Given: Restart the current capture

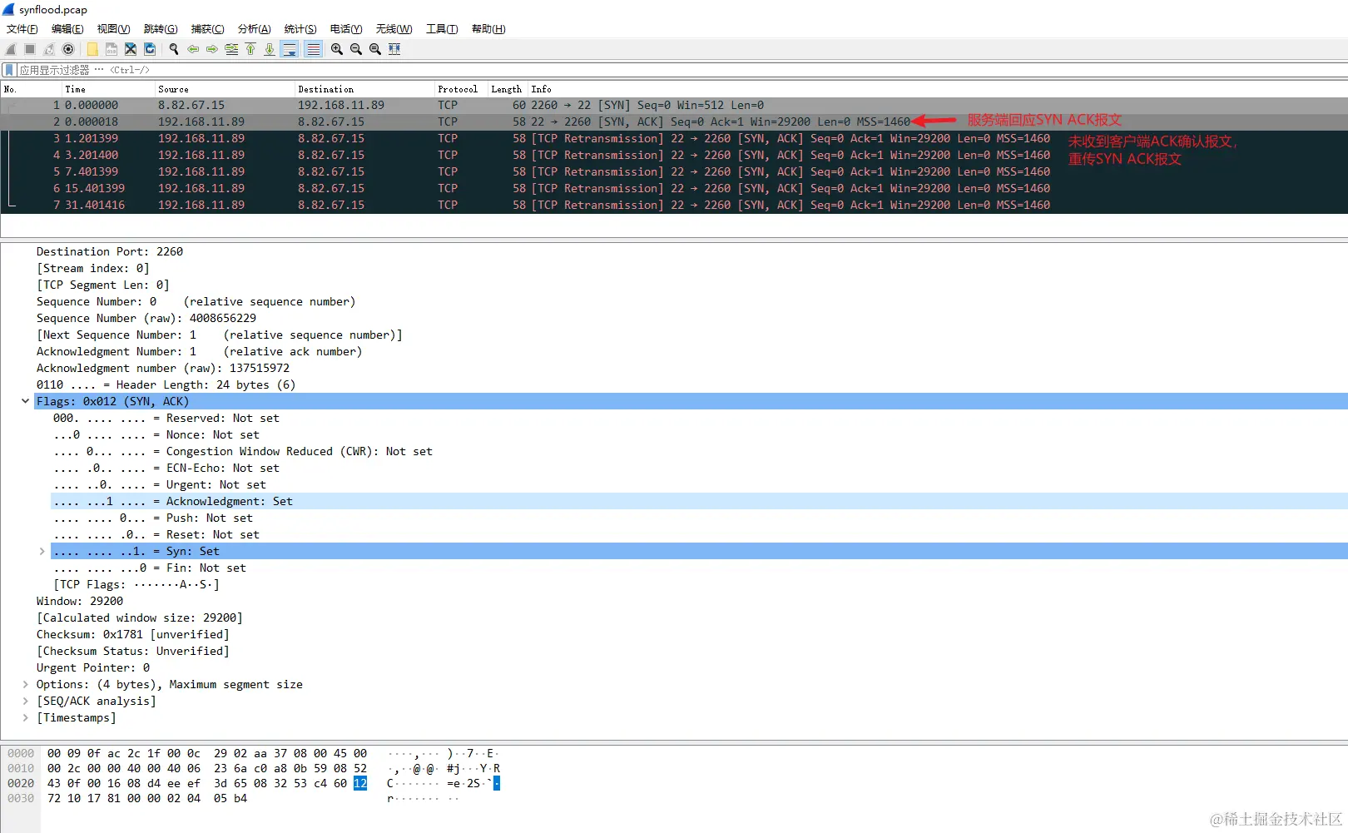Looking at the screenshot, I should pos(49,49).
